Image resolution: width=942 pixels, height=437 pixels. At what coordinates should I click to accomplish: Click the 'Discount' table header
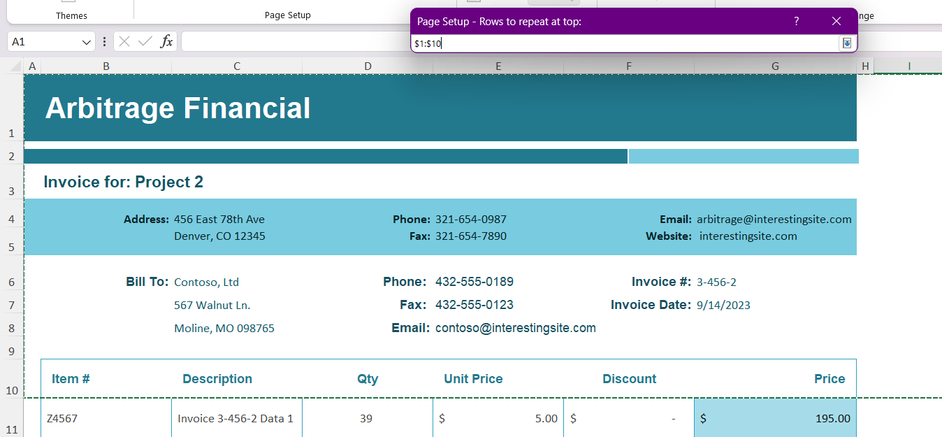point(630,379)
